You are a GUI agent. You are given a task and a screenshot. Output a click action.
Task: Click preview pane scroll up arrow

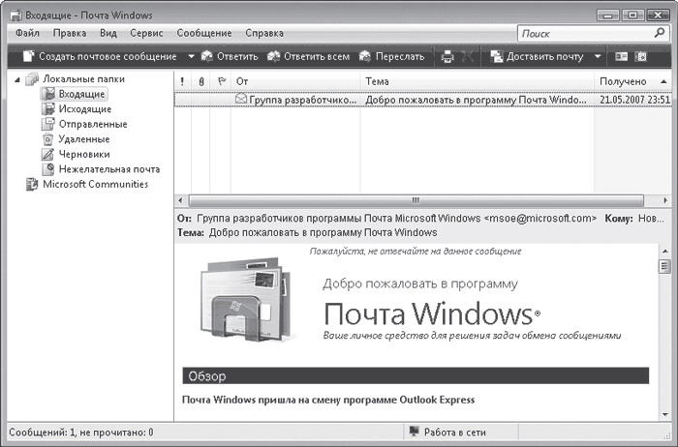tap(665, 251)
